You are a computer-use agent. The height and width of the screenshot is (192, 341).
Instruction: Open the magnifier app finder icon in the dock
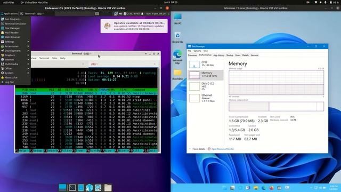(98, 187)
